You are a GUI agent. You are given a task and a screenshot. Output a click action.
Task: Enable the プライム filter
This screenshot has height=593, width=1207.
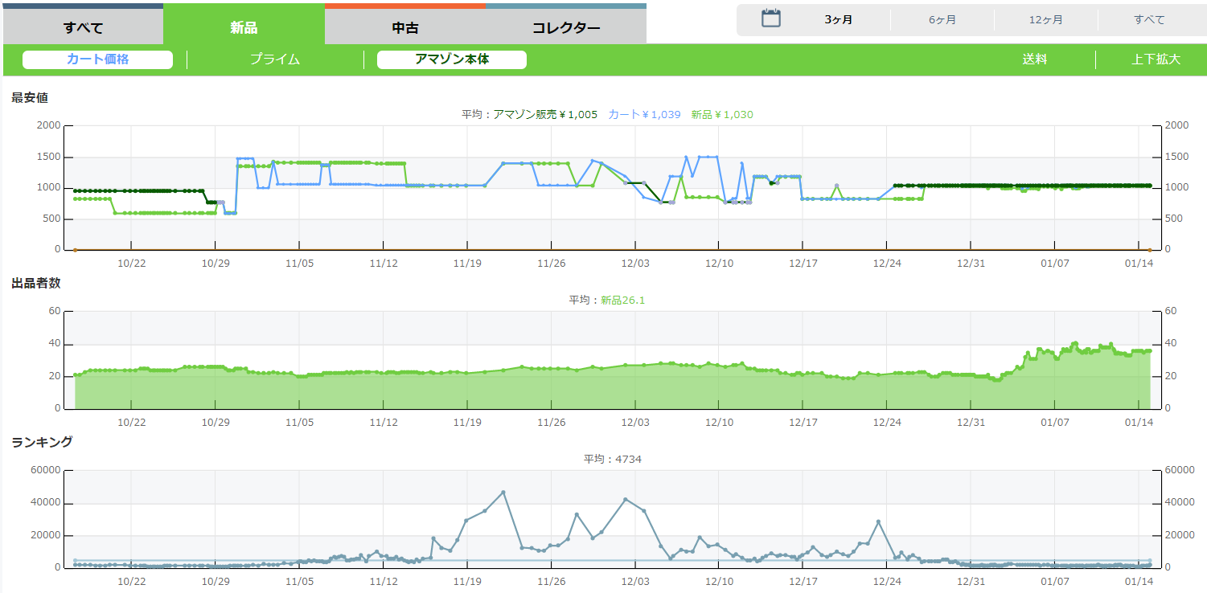[x=275, y=59]
